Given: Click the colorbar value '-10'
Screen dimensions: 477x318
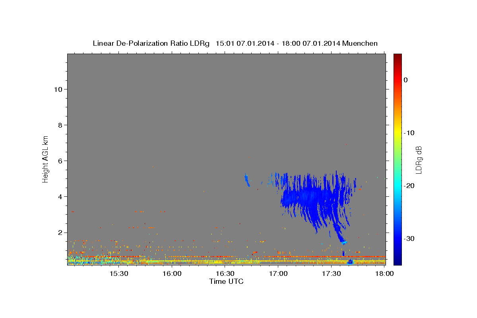Looking at the screenshot, I should click(410, 133).
